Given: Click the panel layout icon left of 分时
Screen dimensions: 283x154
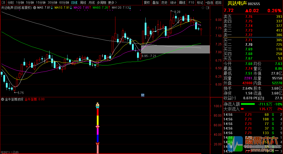Looking at the screenshot, I should tap(4, 3).
